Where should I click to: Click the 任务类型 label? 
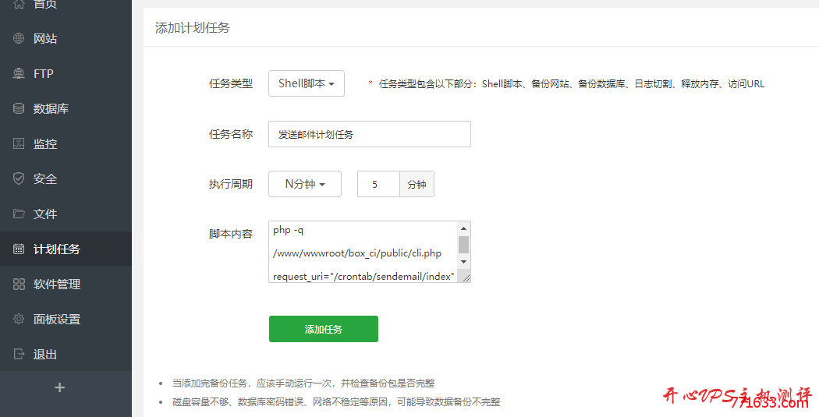point(231,83)
